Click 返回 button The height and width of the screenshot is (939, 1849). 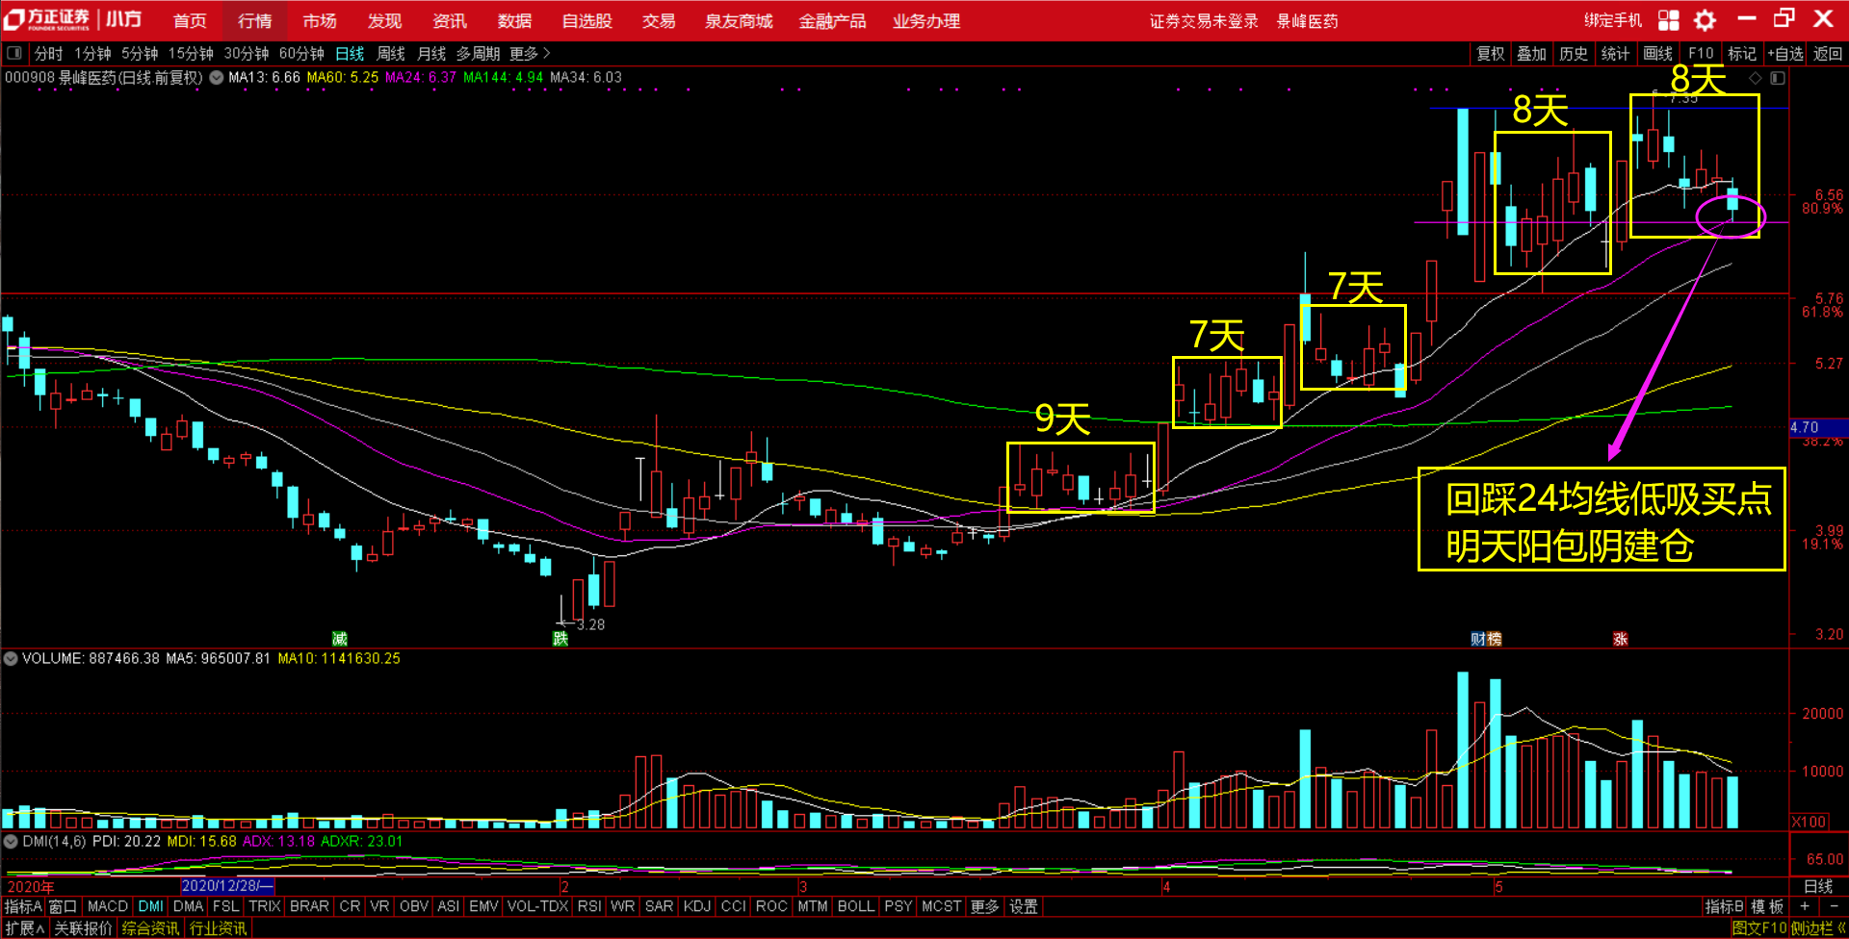(1828, 54)
